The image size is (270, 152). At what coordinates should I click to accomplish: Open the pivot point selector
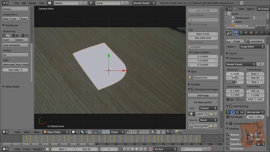coord(84,132)
